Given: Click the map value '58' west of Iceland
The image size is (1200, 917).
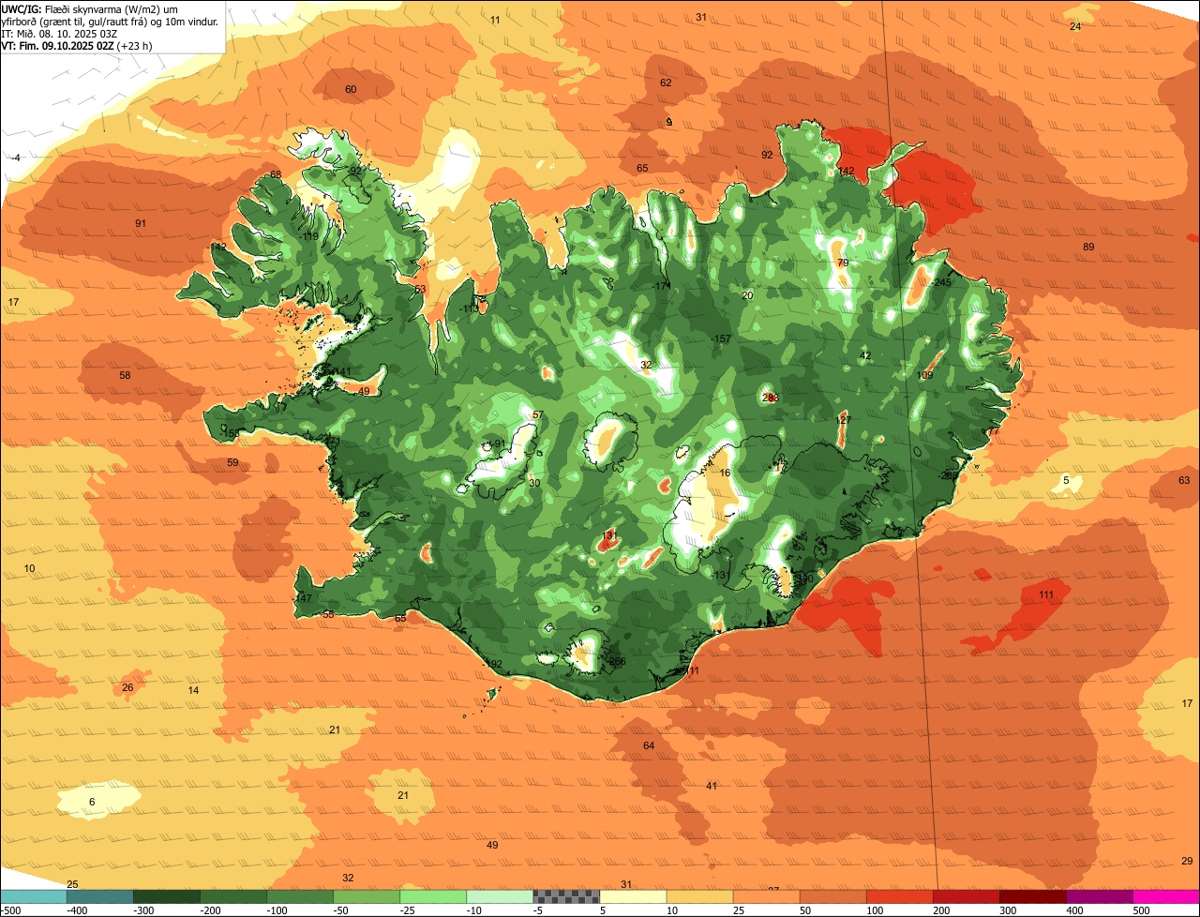Looking at the screenshot, I should 125,375.
